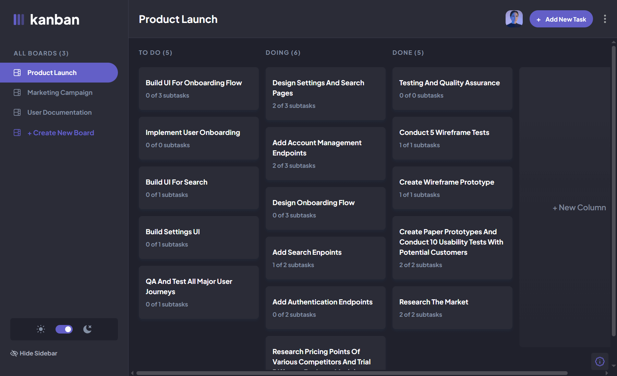Click the board icon beside Marketing Campaign
Viewport: 617px width, 376px height.
tap(17, 92)
